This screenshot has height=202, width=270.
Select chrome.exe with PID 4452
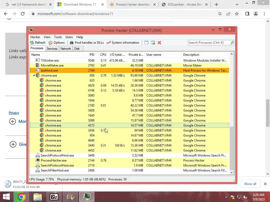tap(129, 150)
